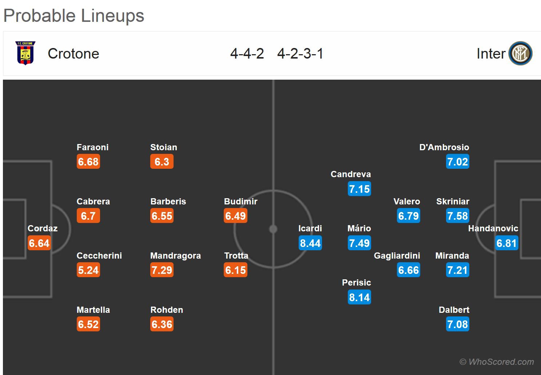
Task: Click Perisic's 8.14 rating badge
Action: click(359, 297)
